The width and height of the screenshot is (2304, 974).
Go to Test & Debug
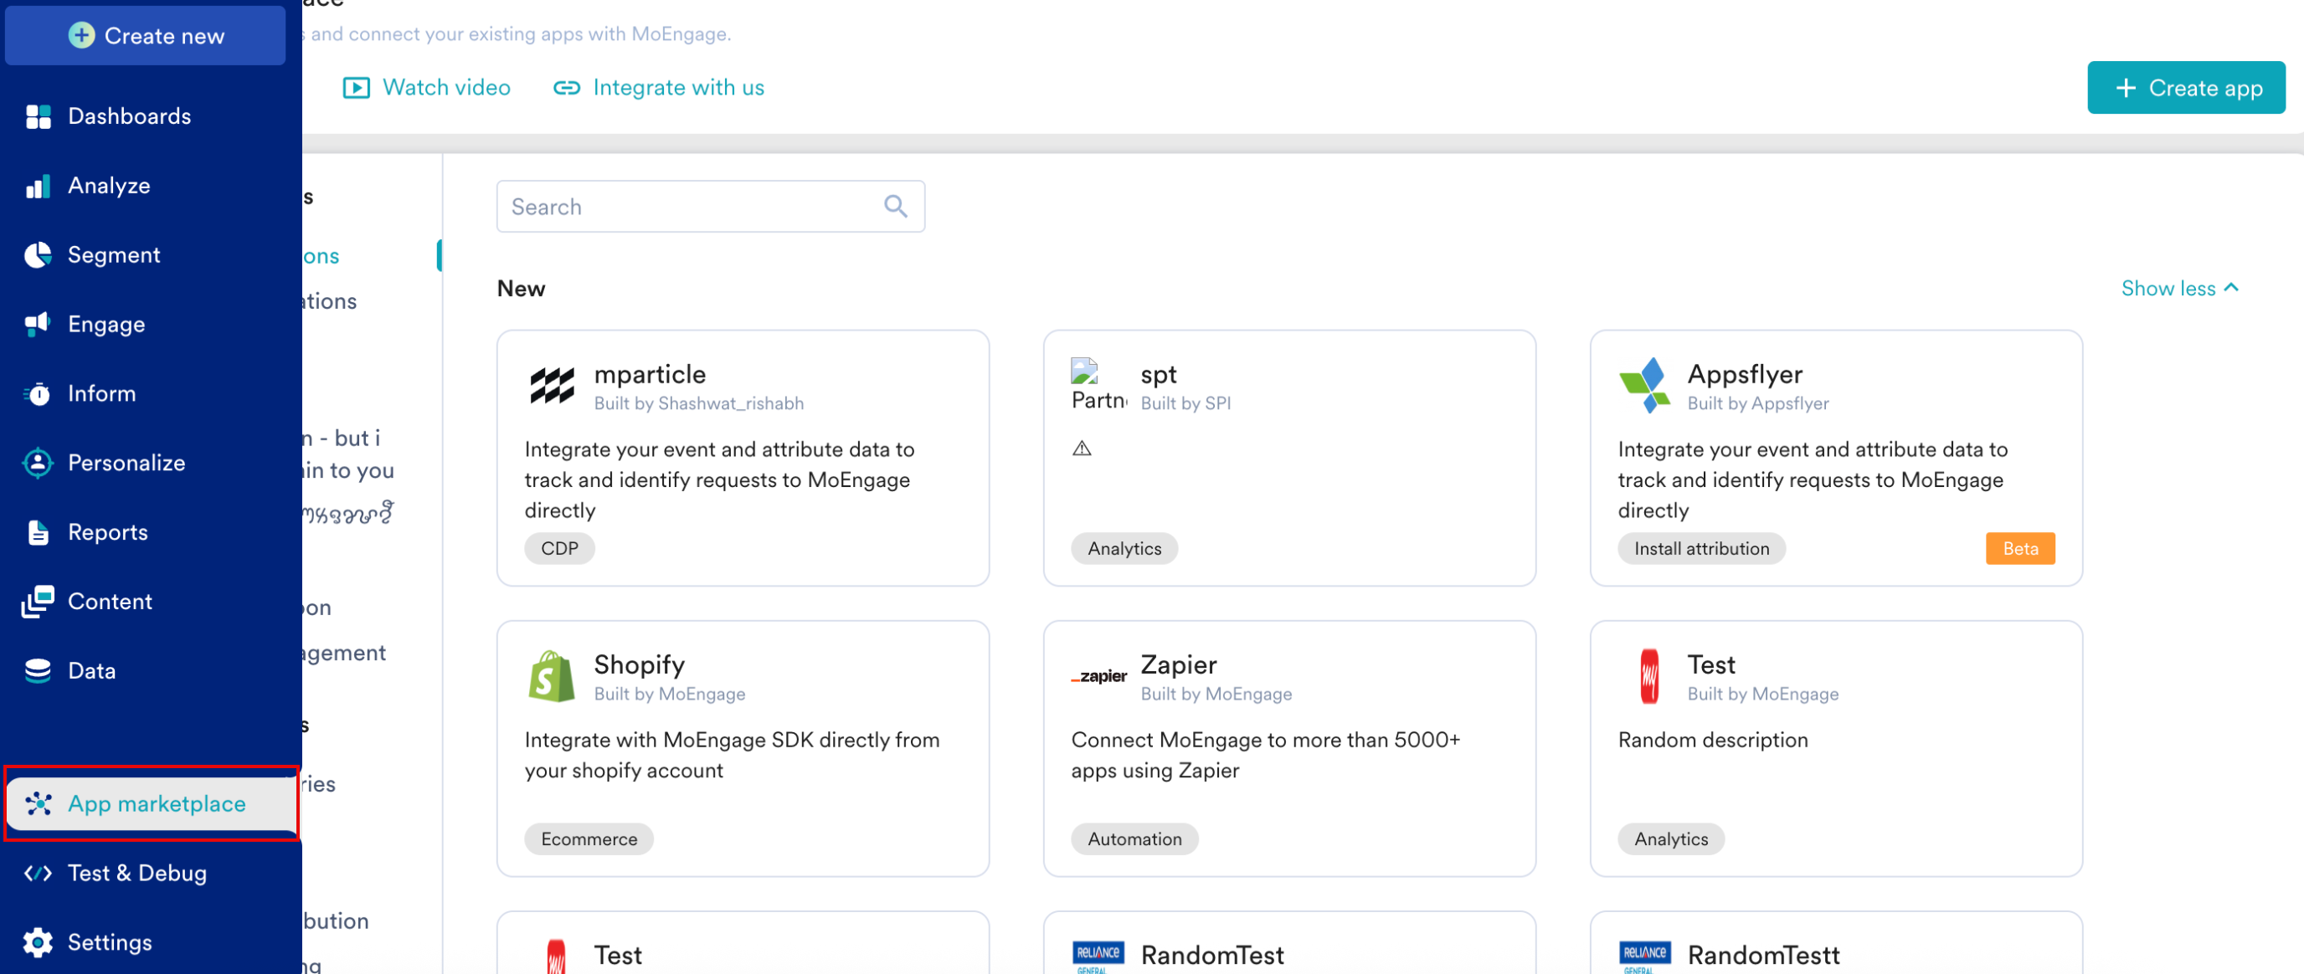[136, 873]
